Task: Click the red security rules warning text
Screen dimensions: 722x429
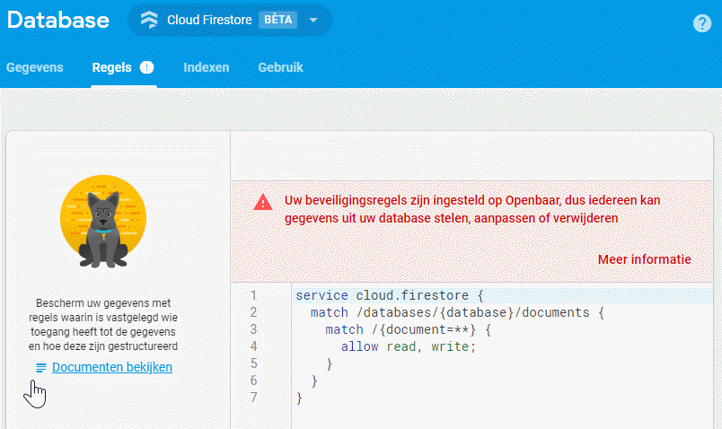Action: tap(471, 208)
